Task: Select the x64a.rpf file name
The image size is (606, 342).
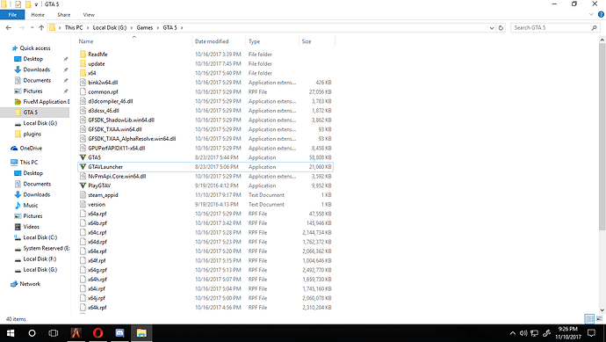Action: coord(97,214)
